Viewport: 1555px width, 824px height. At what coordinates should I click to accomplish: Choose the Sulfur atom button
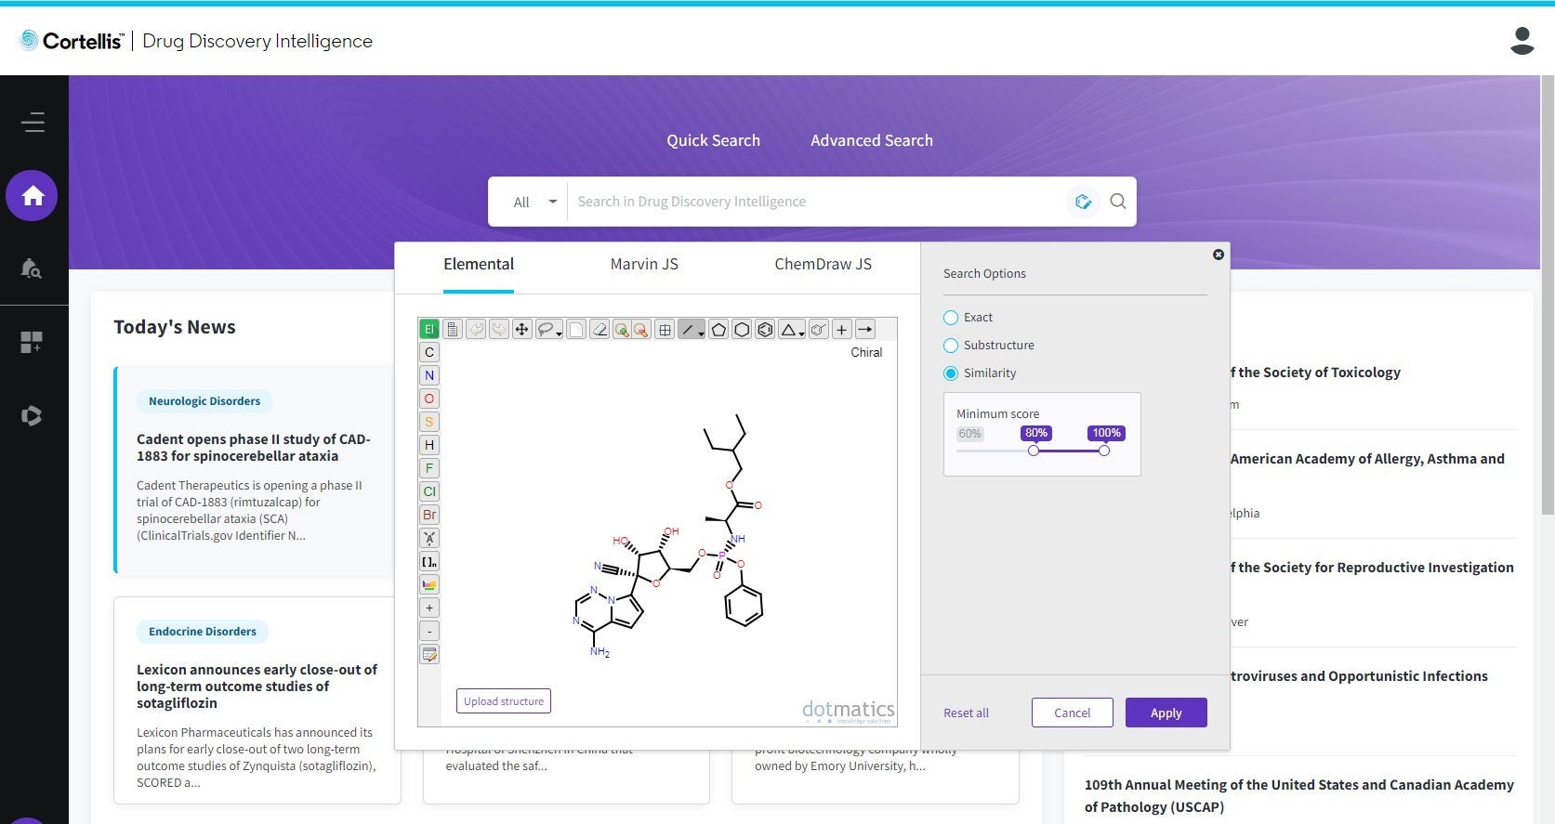[429, 422]
